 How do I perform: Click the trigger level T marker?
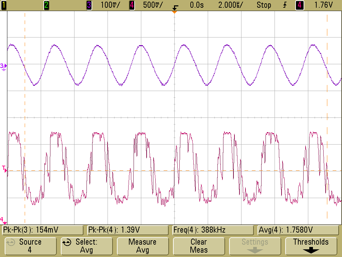[x=4, y=169]
